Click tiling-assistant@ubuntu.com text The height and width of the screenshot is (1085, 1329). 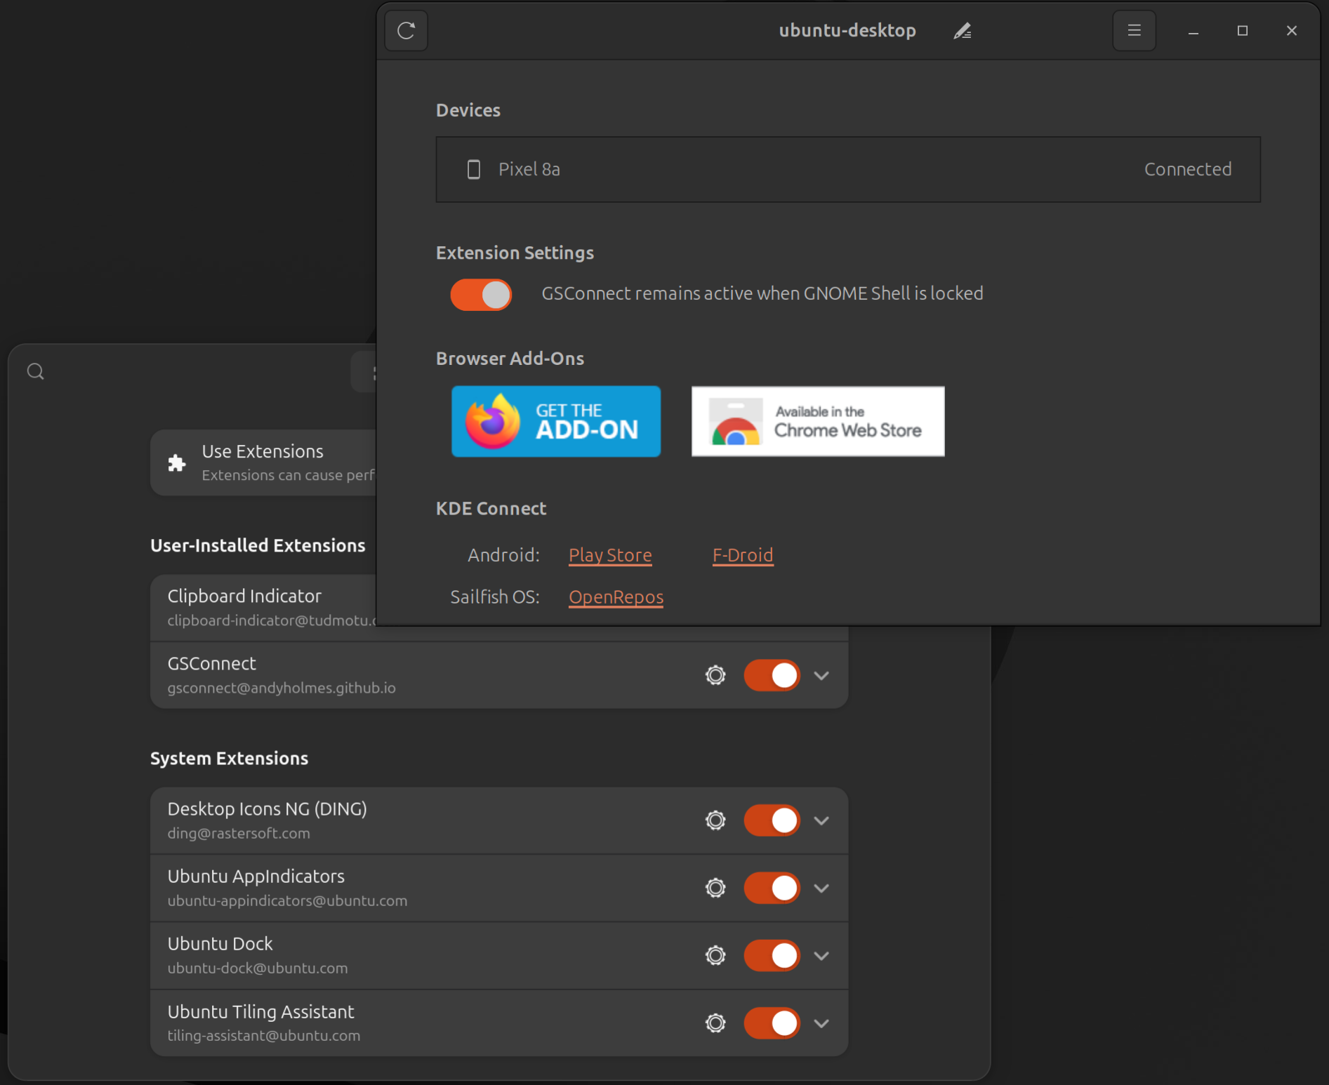point(264,1035)
